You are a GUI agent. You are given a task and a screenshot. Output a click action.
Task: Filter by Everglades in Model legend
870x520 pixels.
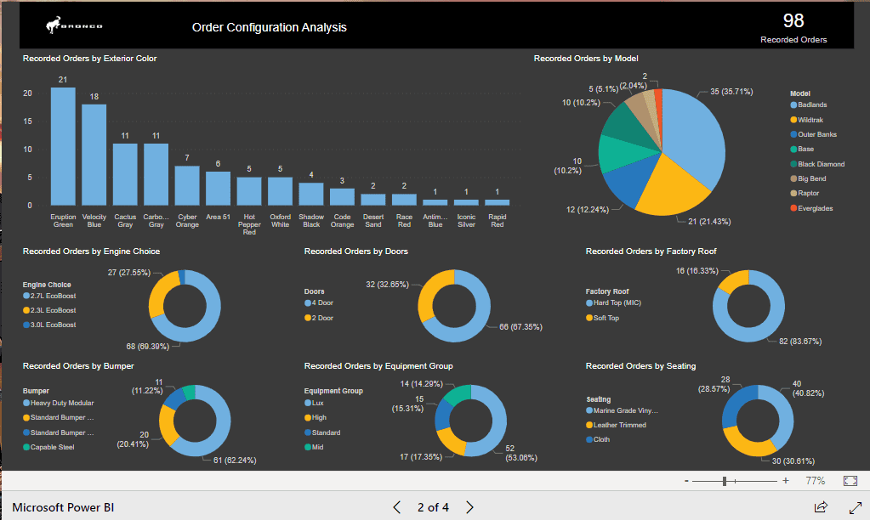pos(811,208)
